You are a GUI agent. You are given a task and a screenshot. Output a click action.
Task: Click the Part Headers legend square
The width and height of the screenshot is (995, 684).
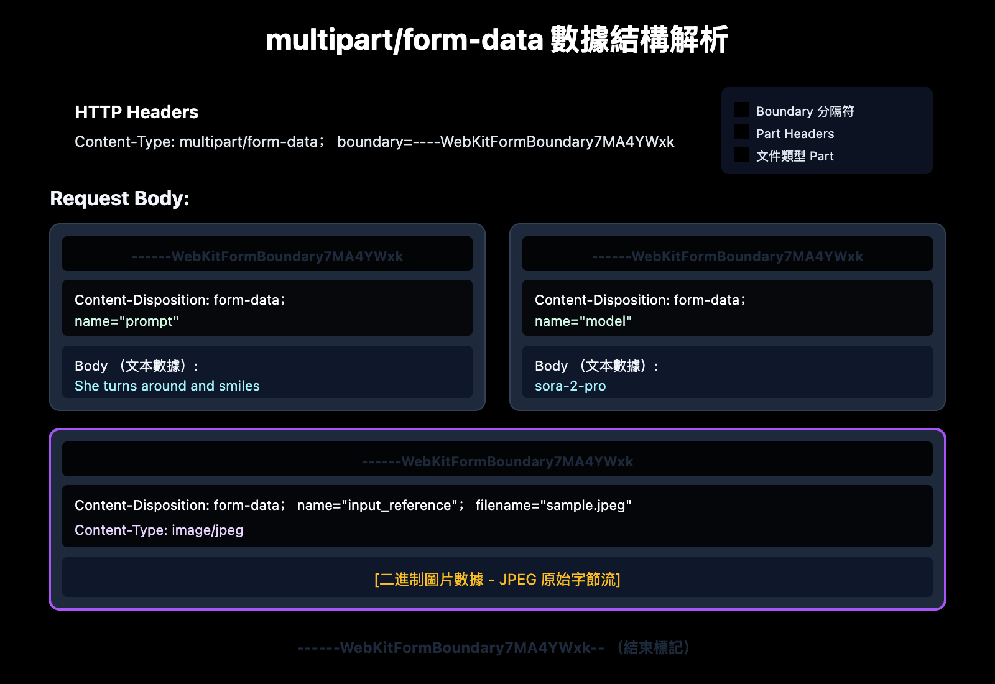(x=741, y=132)
